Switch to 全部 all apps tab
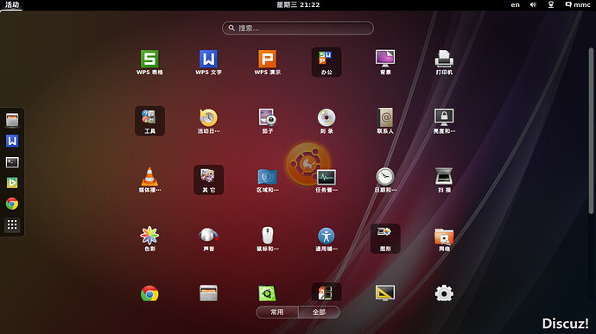596x334 pixels. tap(319, 312)
